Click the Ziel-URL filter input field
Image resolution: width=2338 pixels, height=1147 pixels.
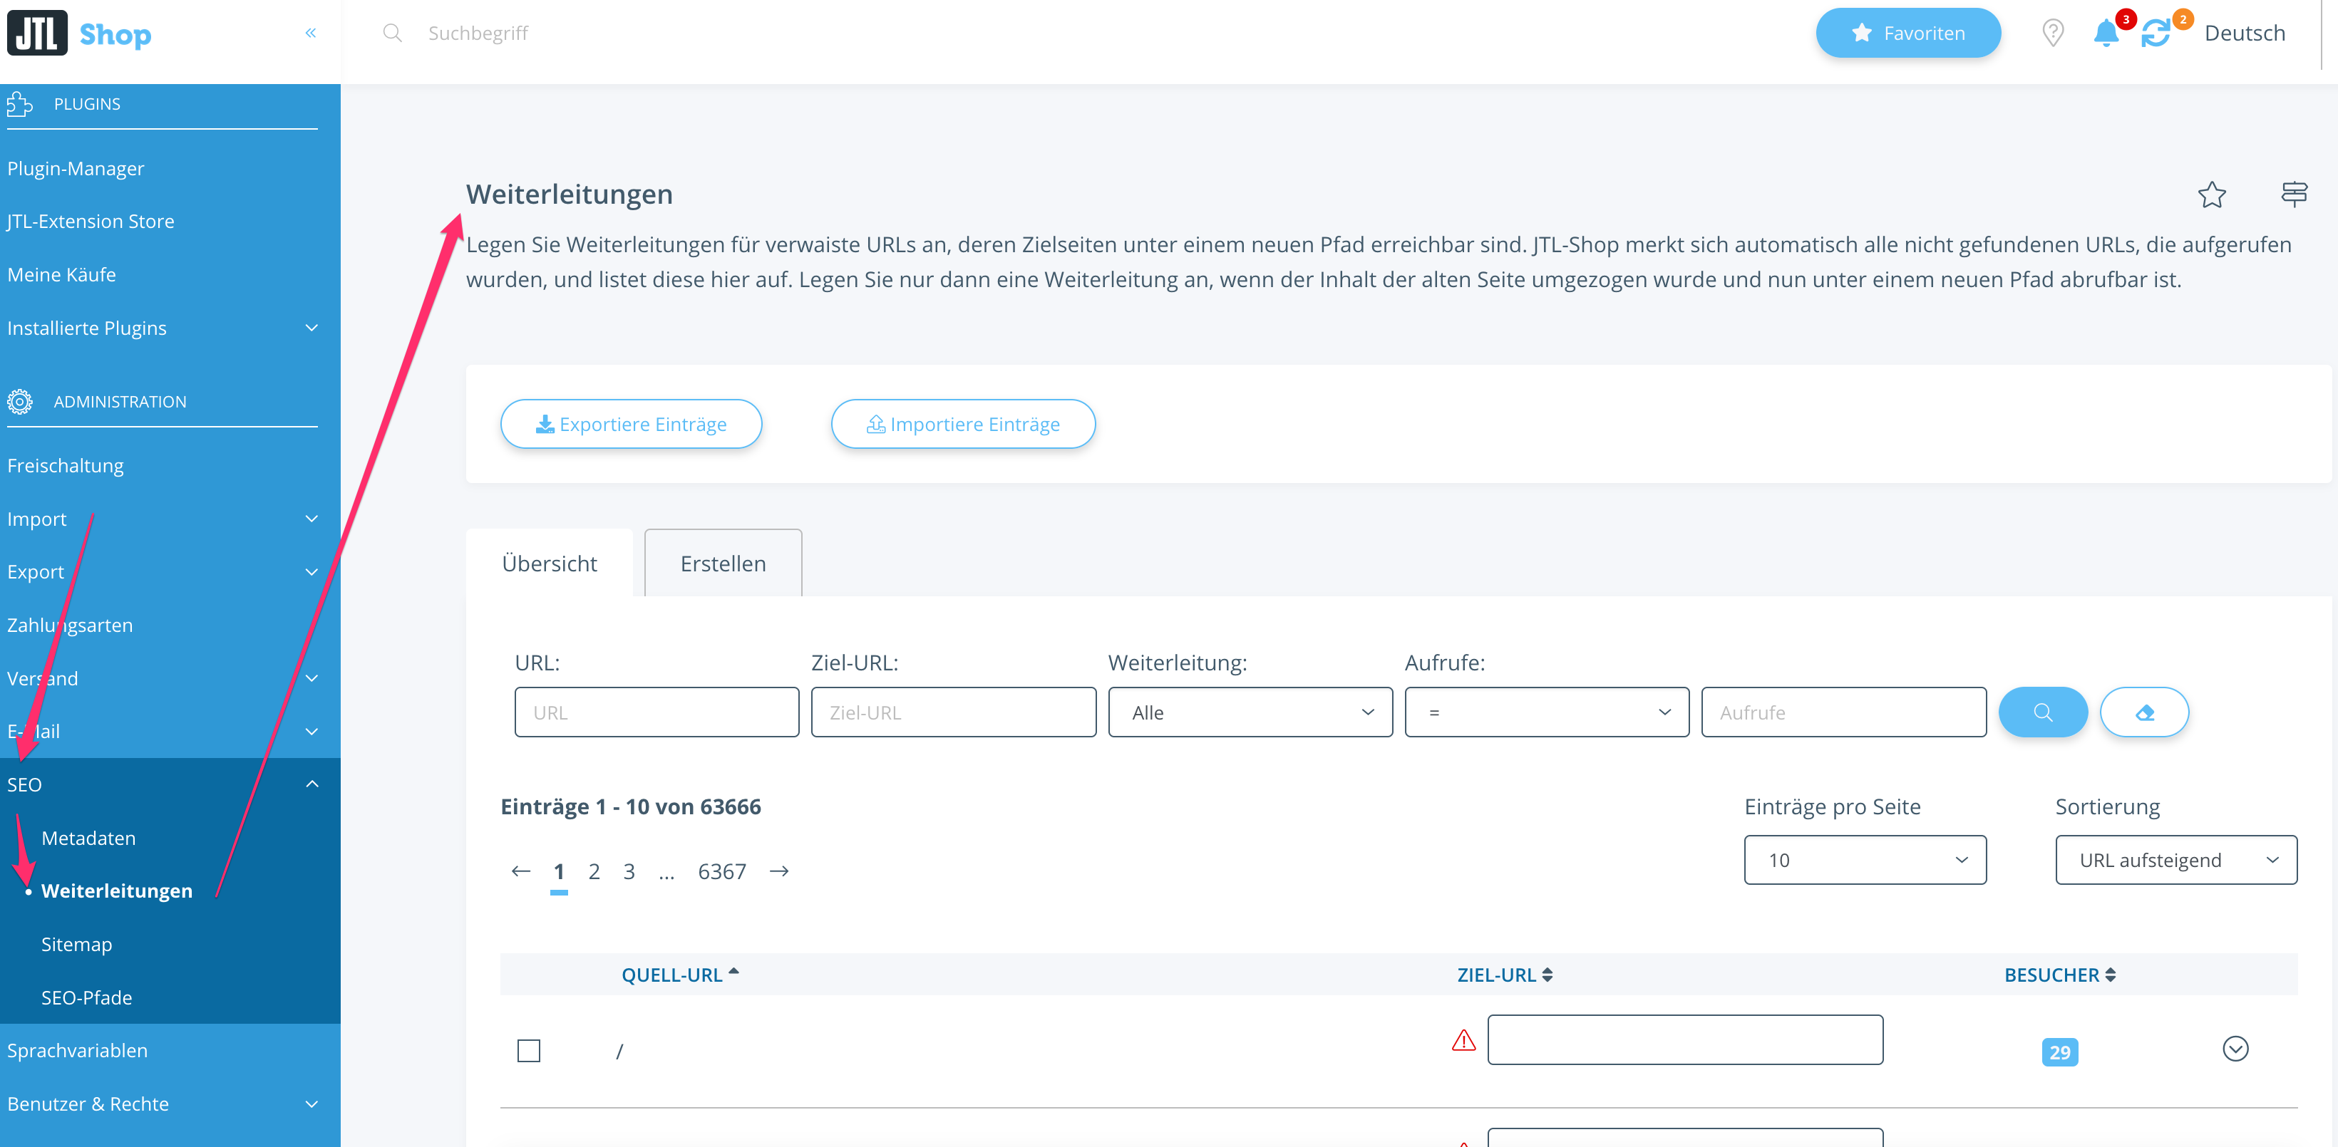[953, 712]
